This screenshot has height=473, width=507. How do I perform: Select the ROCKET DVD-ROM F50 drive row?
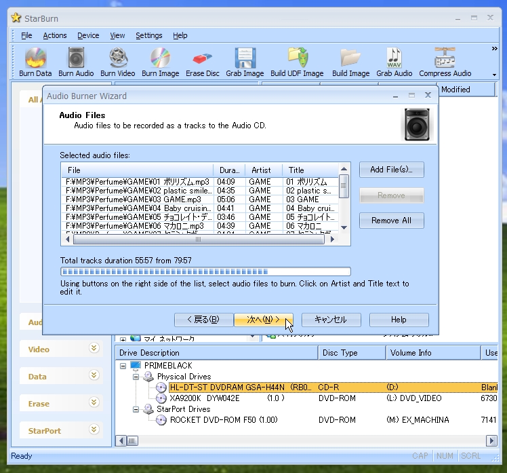coord(306,420)
